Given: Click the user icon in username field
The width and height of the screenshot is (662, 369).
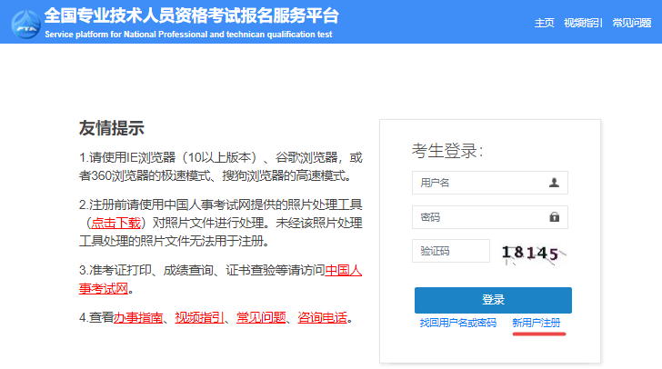Looking at the screenshot, I should click(554, 183).
